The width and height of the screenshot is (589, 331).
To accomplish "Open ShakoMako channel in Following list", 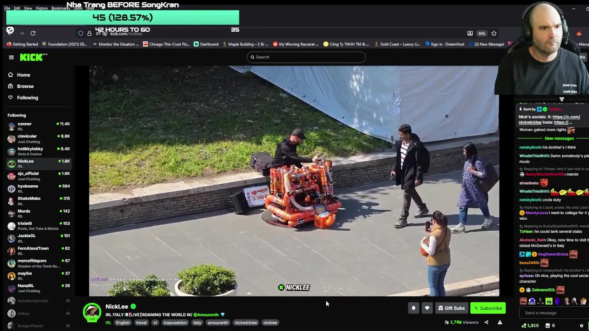I will 39,200.
